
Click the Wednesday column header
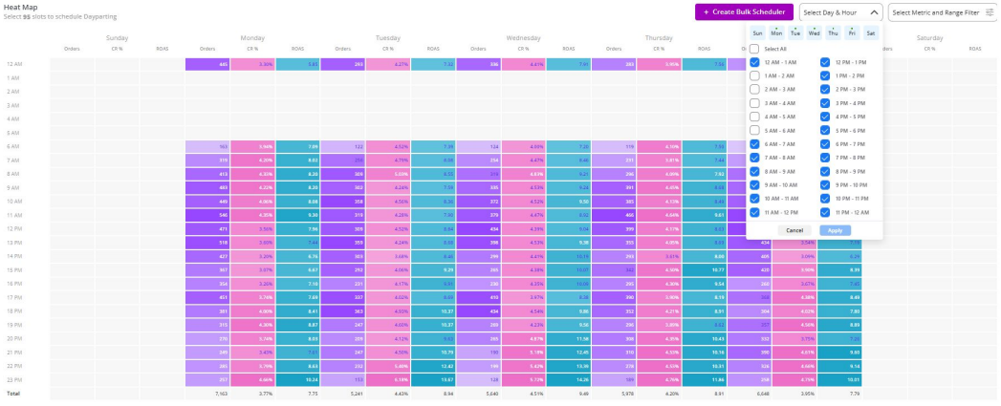[x=523, y=38]
